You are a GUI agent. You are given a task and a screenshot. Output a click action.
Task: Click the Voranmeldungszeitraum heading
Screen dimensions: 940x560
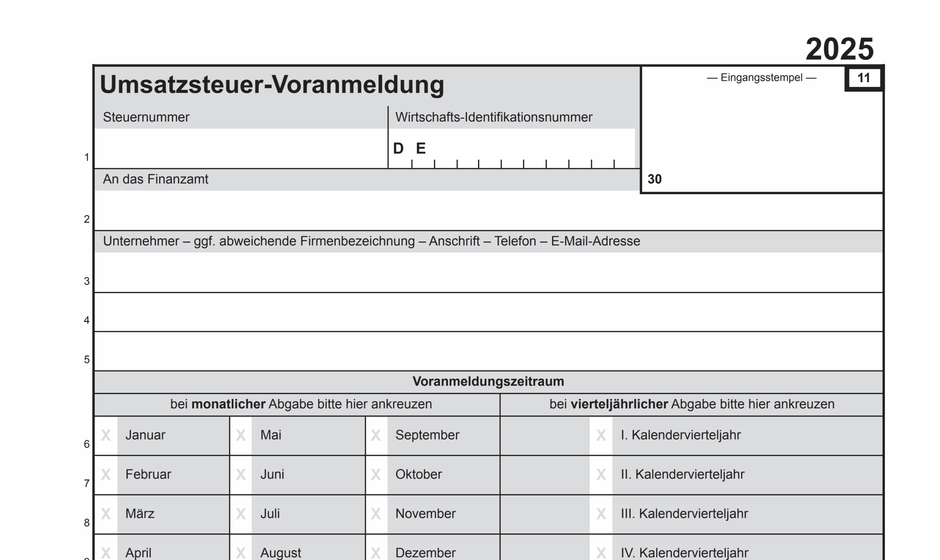tap(488, 382)
